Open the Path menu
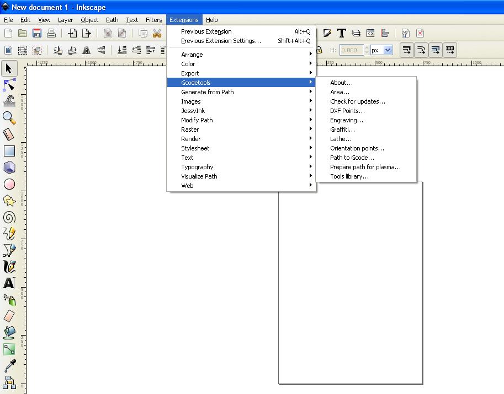Viewport: 504px width, 394px height. tap(112, 20)
